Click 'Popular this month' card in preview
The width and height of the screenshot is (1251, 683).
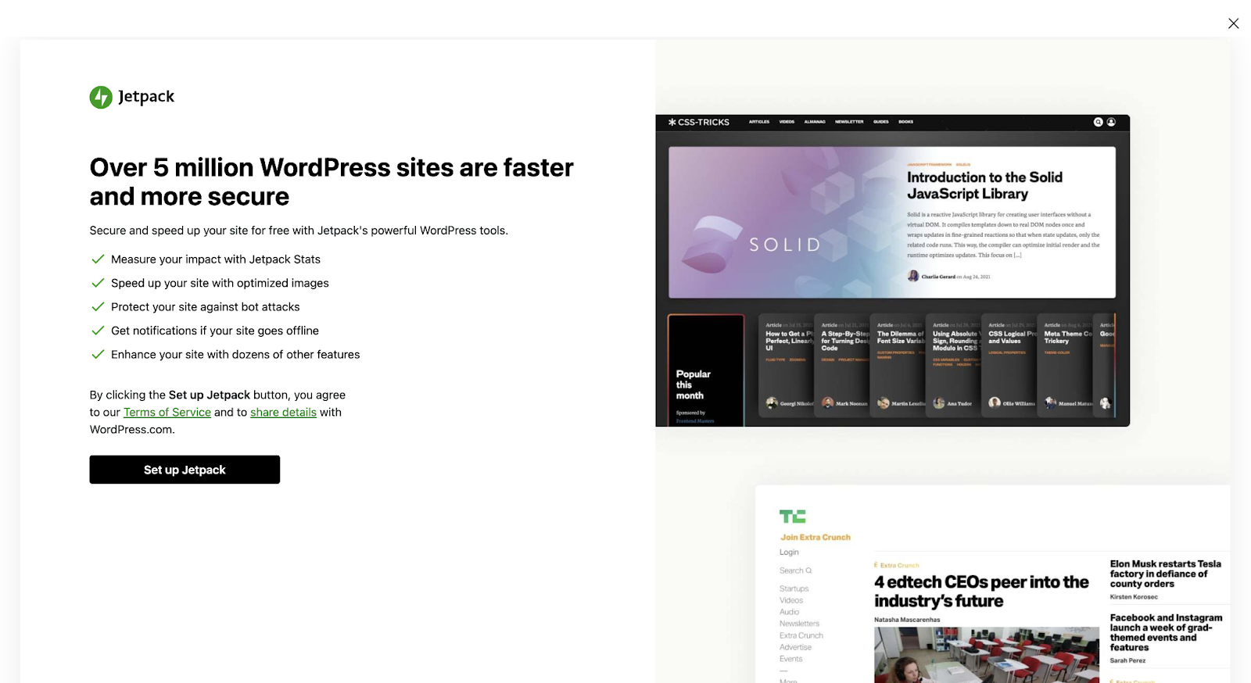(706, 370)
